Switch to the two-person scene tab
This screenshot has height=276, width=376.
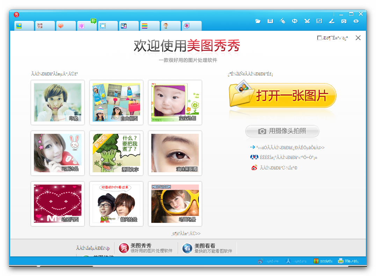(129, 26)
